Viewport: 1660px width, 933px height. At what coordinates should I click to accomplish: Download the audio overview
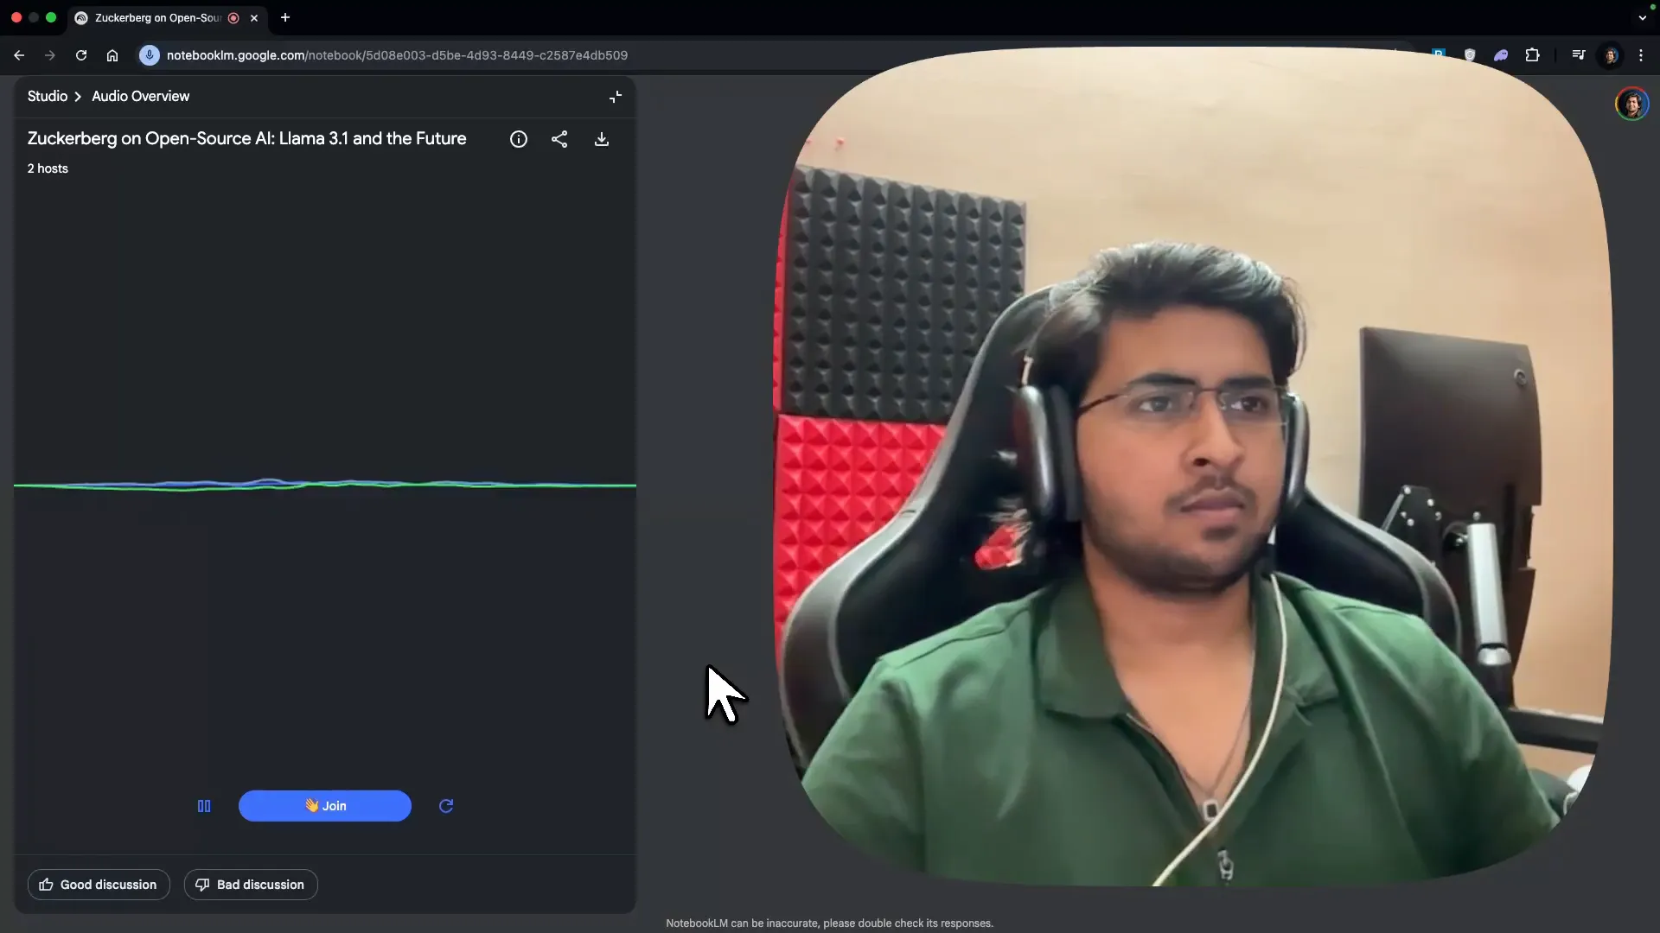[602, 139]
